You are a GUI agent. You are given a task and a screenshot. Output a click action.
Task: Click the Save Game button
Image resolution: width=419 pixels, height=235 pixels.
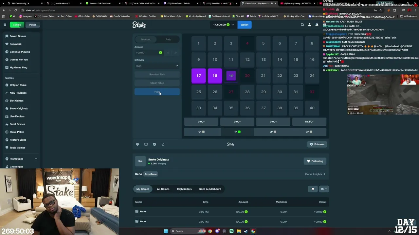151,174
